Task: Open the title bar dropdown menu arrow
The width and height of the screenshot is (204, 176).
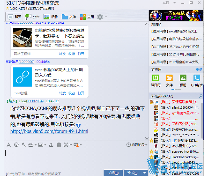Action: tap(175, 3)
